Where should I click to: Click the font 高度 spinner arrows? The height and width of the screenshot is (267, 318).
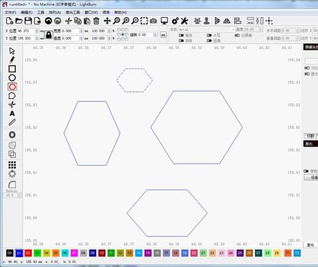pyautogui.click(x=260, y=29)
